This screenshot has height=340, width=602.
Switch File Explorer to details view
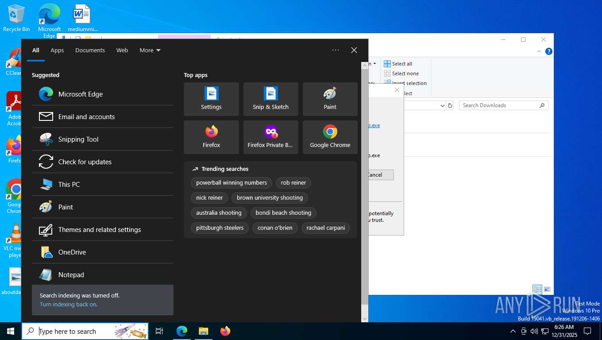coord(537,290)
